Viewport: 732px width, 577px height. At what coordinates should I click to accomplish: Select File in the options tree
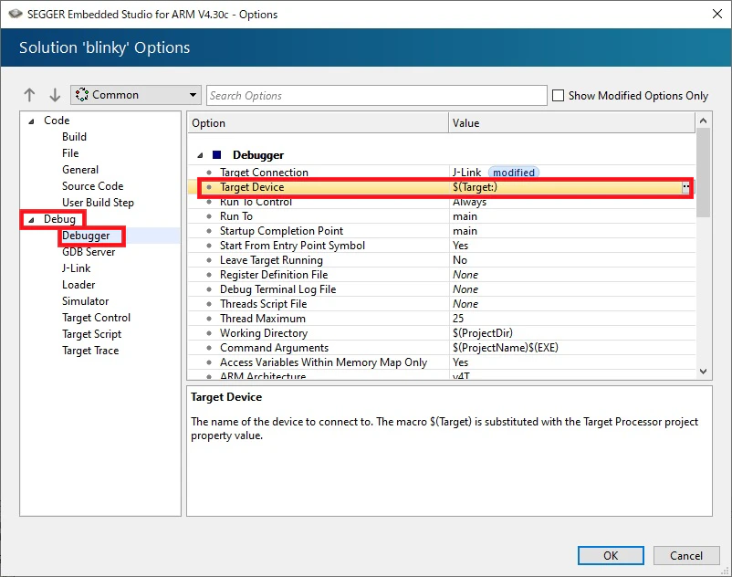70,153
